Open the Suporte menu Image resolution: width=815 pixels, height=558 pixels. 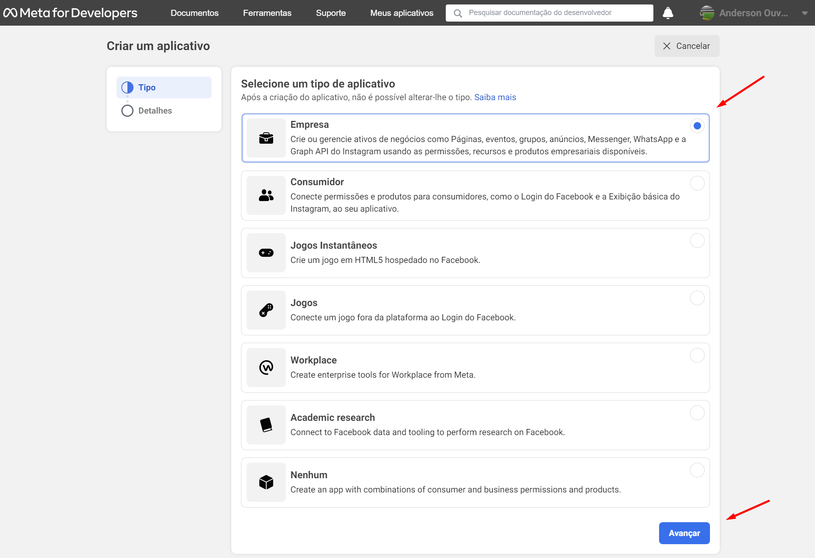[x=331, y=13]
